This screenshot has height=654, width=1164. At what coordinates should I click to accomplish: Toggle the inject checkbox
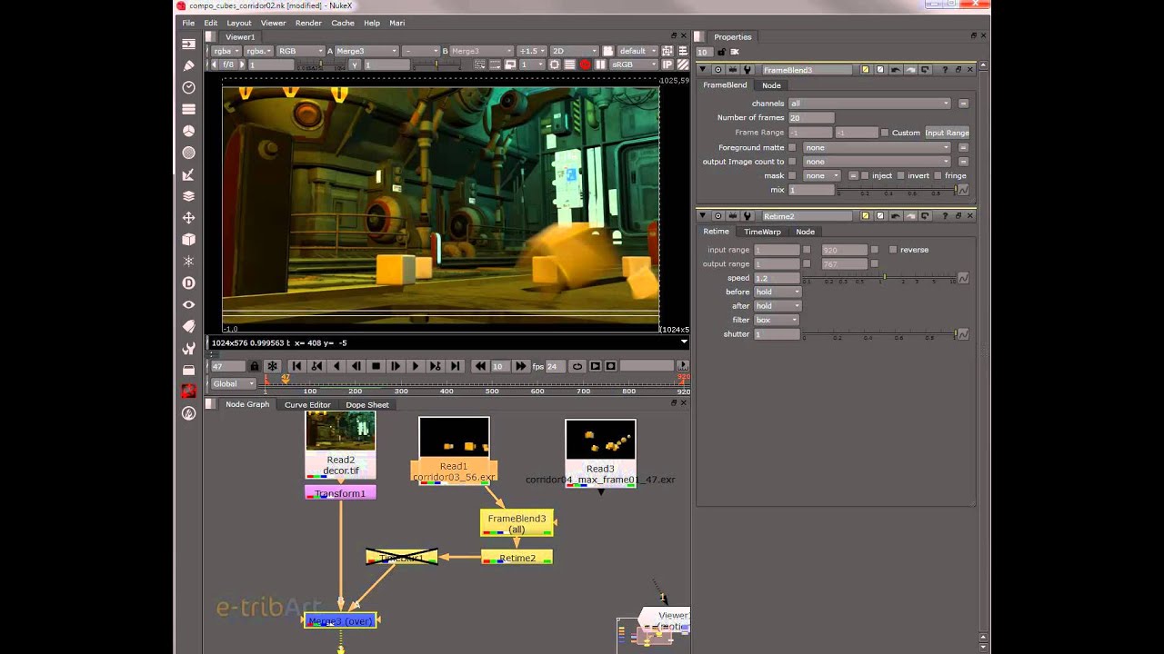click(866, 175)
